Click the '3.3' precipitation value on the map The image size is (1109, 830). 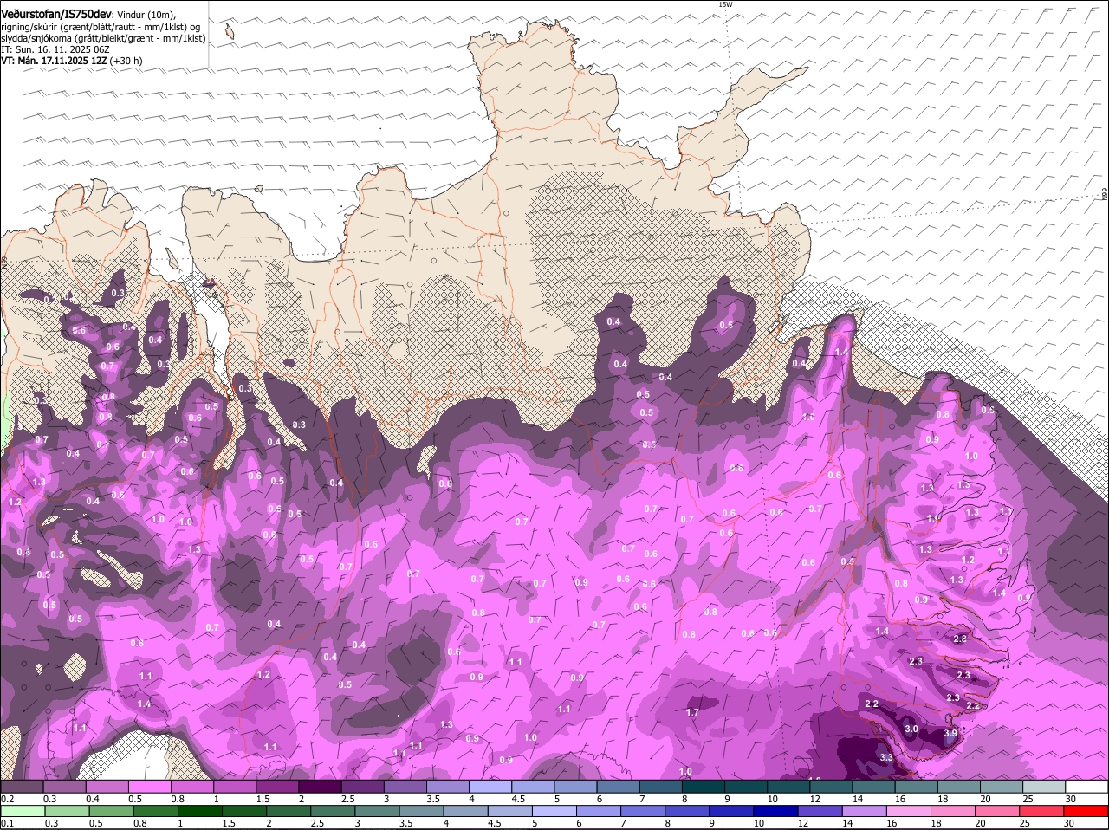coord(885,757)
